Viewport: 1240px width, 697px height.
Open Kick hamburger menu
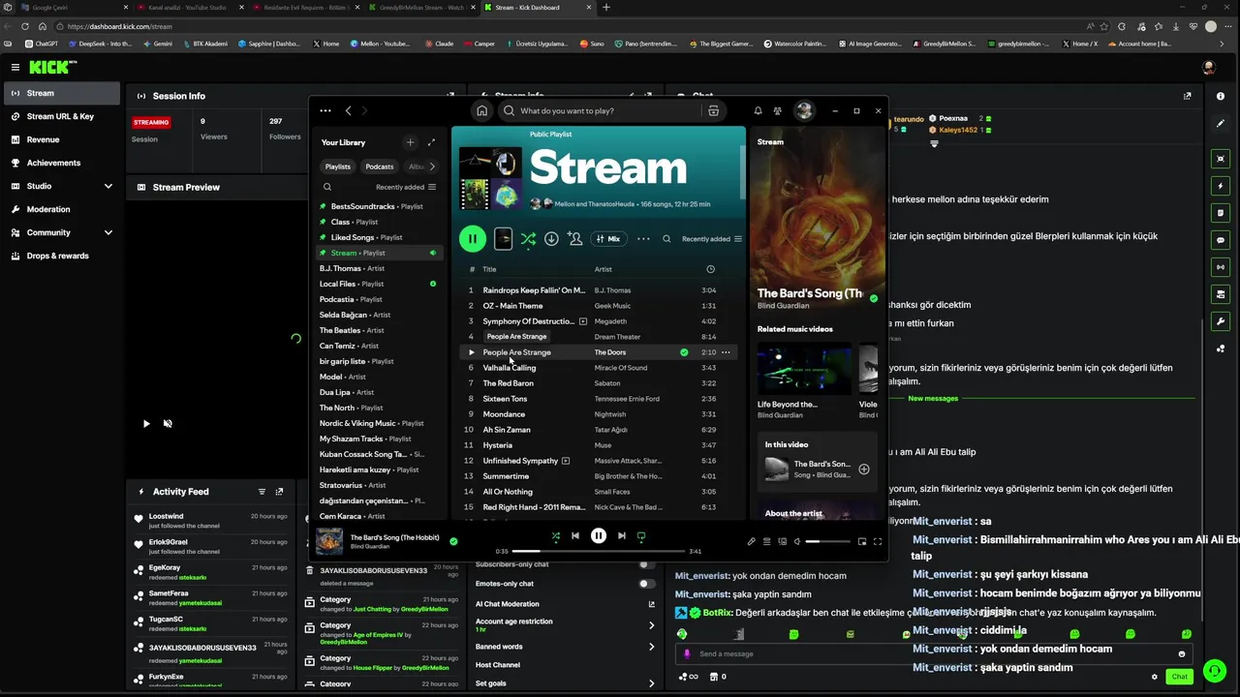15,67
